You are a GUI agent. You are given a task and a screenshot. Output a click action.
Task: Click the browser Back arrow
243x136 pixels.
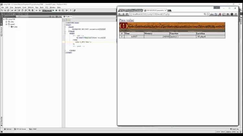coord(120,14)
